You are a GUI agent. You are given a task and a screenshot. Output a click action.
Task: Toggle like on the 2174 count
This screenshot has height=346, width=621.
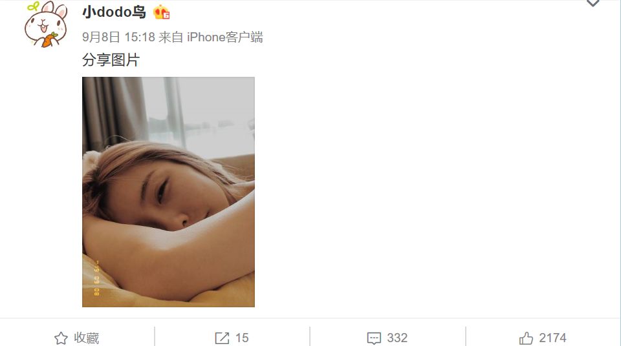click(x=552, y=338)
